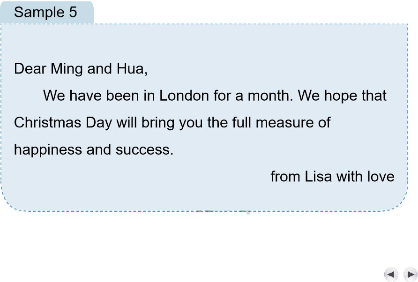
Task: Click the next slide arrow button
Action: pos(410,274)
